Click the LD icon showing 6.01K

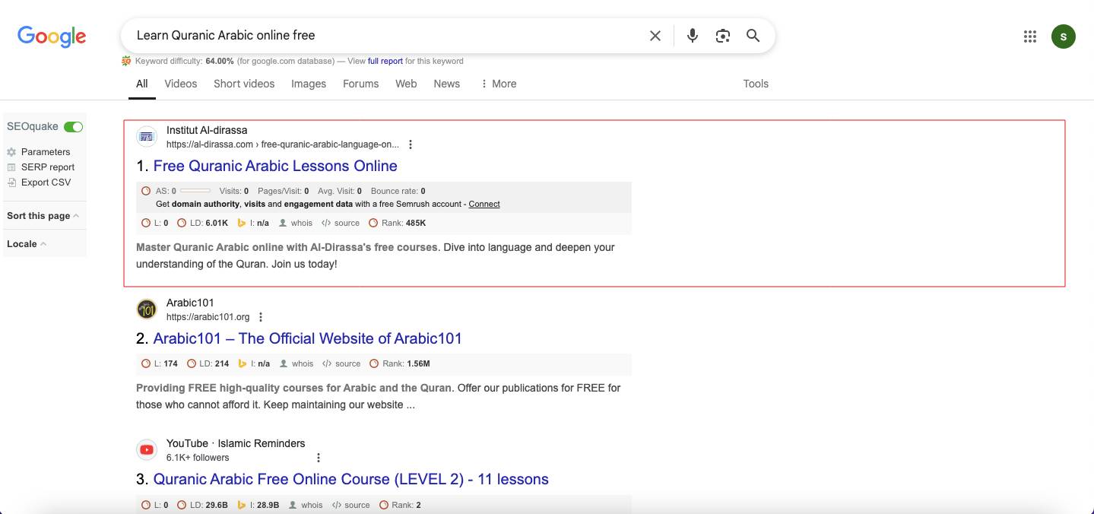pos(182,224)
